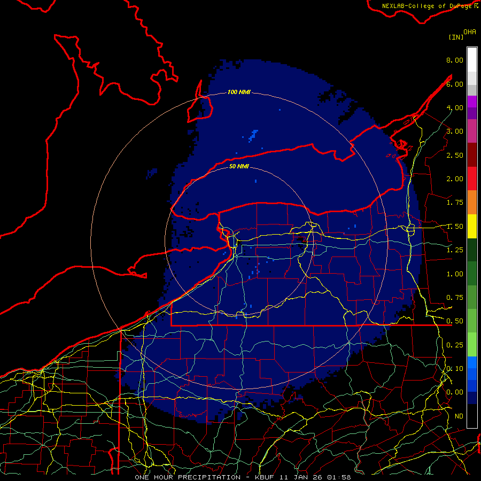
Task: Click the 1.50 legend value
Action: (455, 227)
